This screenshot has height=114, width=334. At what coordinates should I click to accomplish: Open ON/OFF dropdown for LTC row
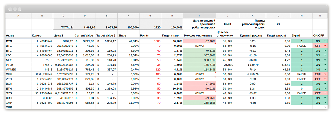click(325, 55)
